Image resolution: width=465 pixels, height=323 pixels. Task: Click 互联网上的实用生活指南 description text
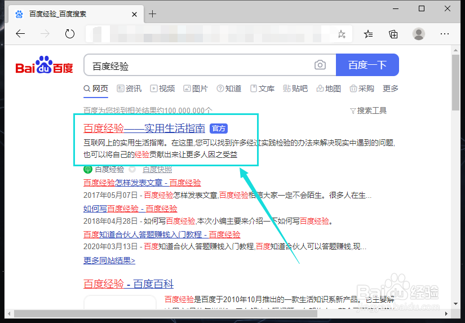pyautogui.click(x=240, y=149)
